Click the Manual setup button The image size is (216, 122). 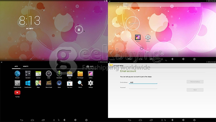click(x=195, y=82)
